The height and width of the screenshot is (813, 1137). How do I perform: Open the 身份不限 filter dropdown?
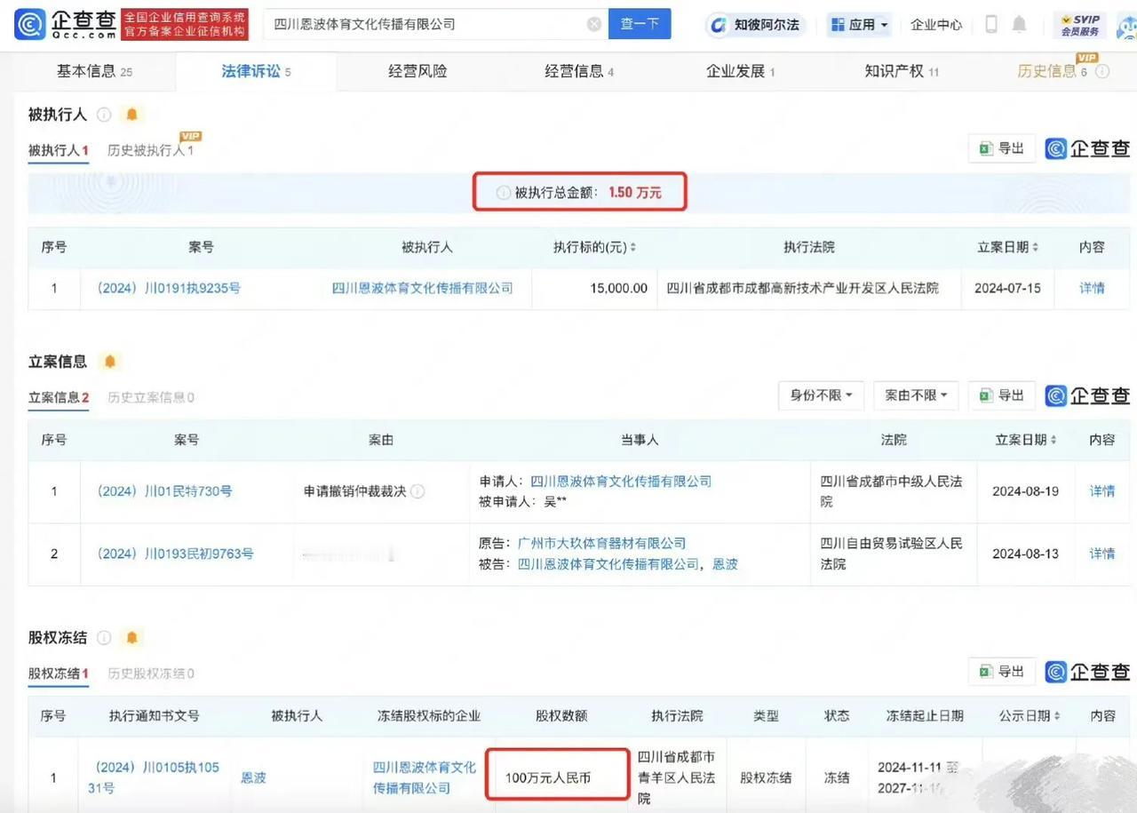(821, 395)
